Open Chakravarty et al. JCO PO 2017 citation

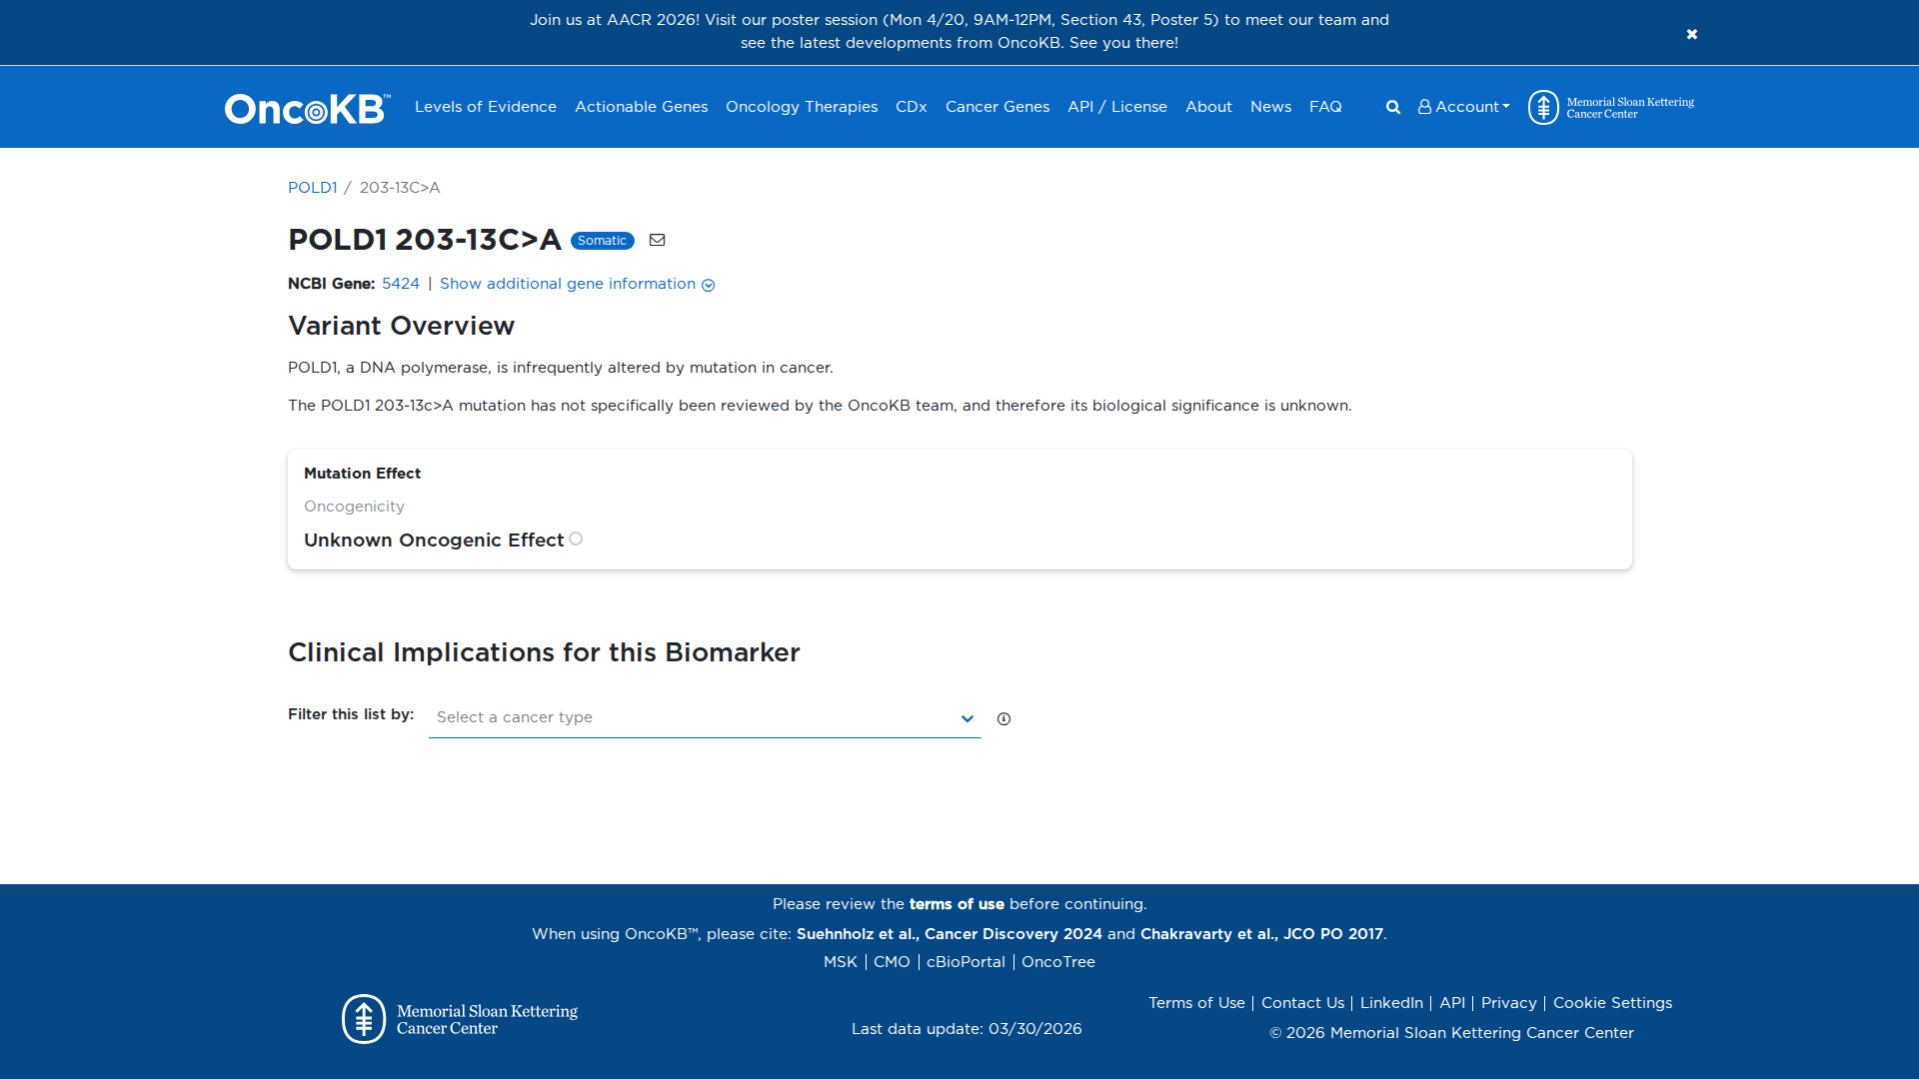(1261, 934)
